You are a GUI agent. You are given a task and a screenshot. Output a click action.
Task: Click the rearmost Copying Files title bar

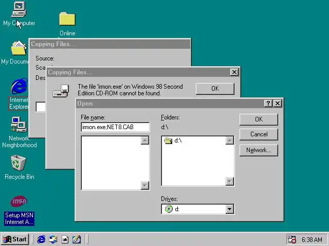coord(109,44)
